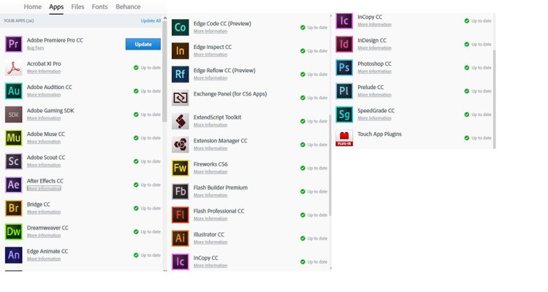Viewport: 548px width, 292px height.
Task: Open Bug fixes link under Premiere Pro
Action: [35, 48]
